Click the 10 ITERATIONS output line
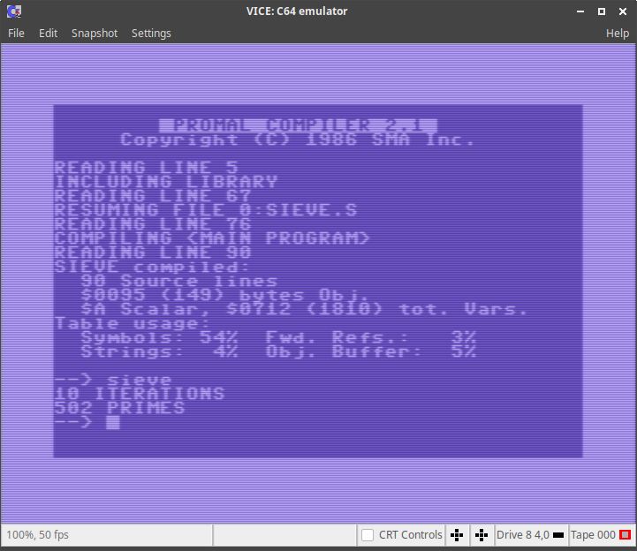The image size is (637, 551). (140, 394)
